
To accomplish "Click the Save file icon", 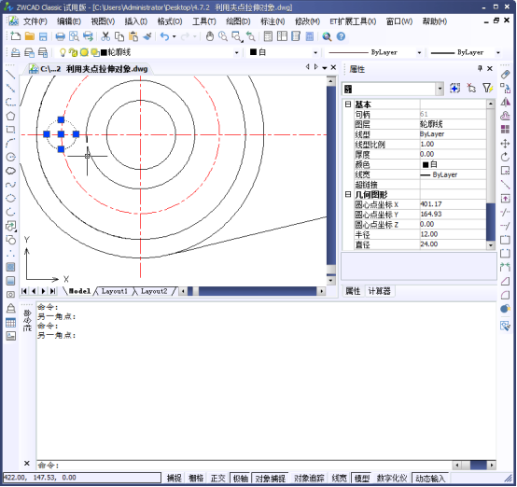I will click(43, 36).
